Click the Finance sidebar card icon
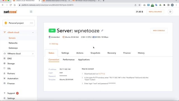Screen dimensions: 179x101 click(x=4, y=83)
